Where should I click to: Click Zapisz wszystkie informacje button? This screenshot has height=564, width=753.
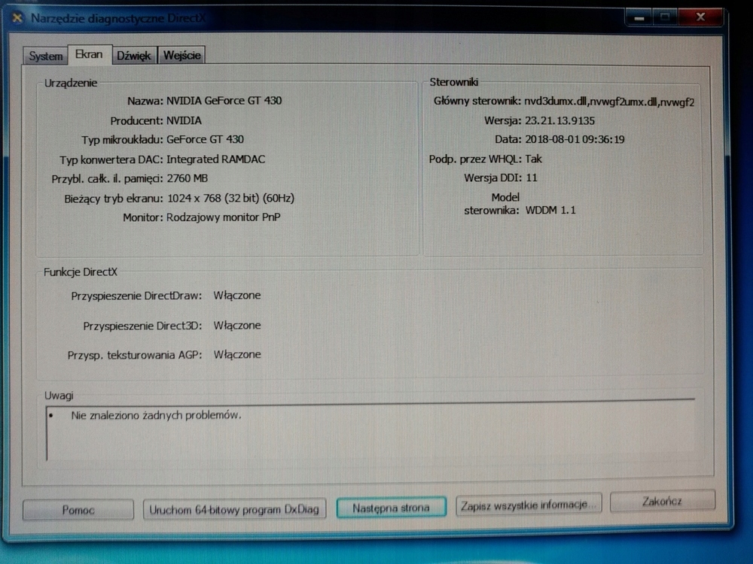tap(529, 505)
